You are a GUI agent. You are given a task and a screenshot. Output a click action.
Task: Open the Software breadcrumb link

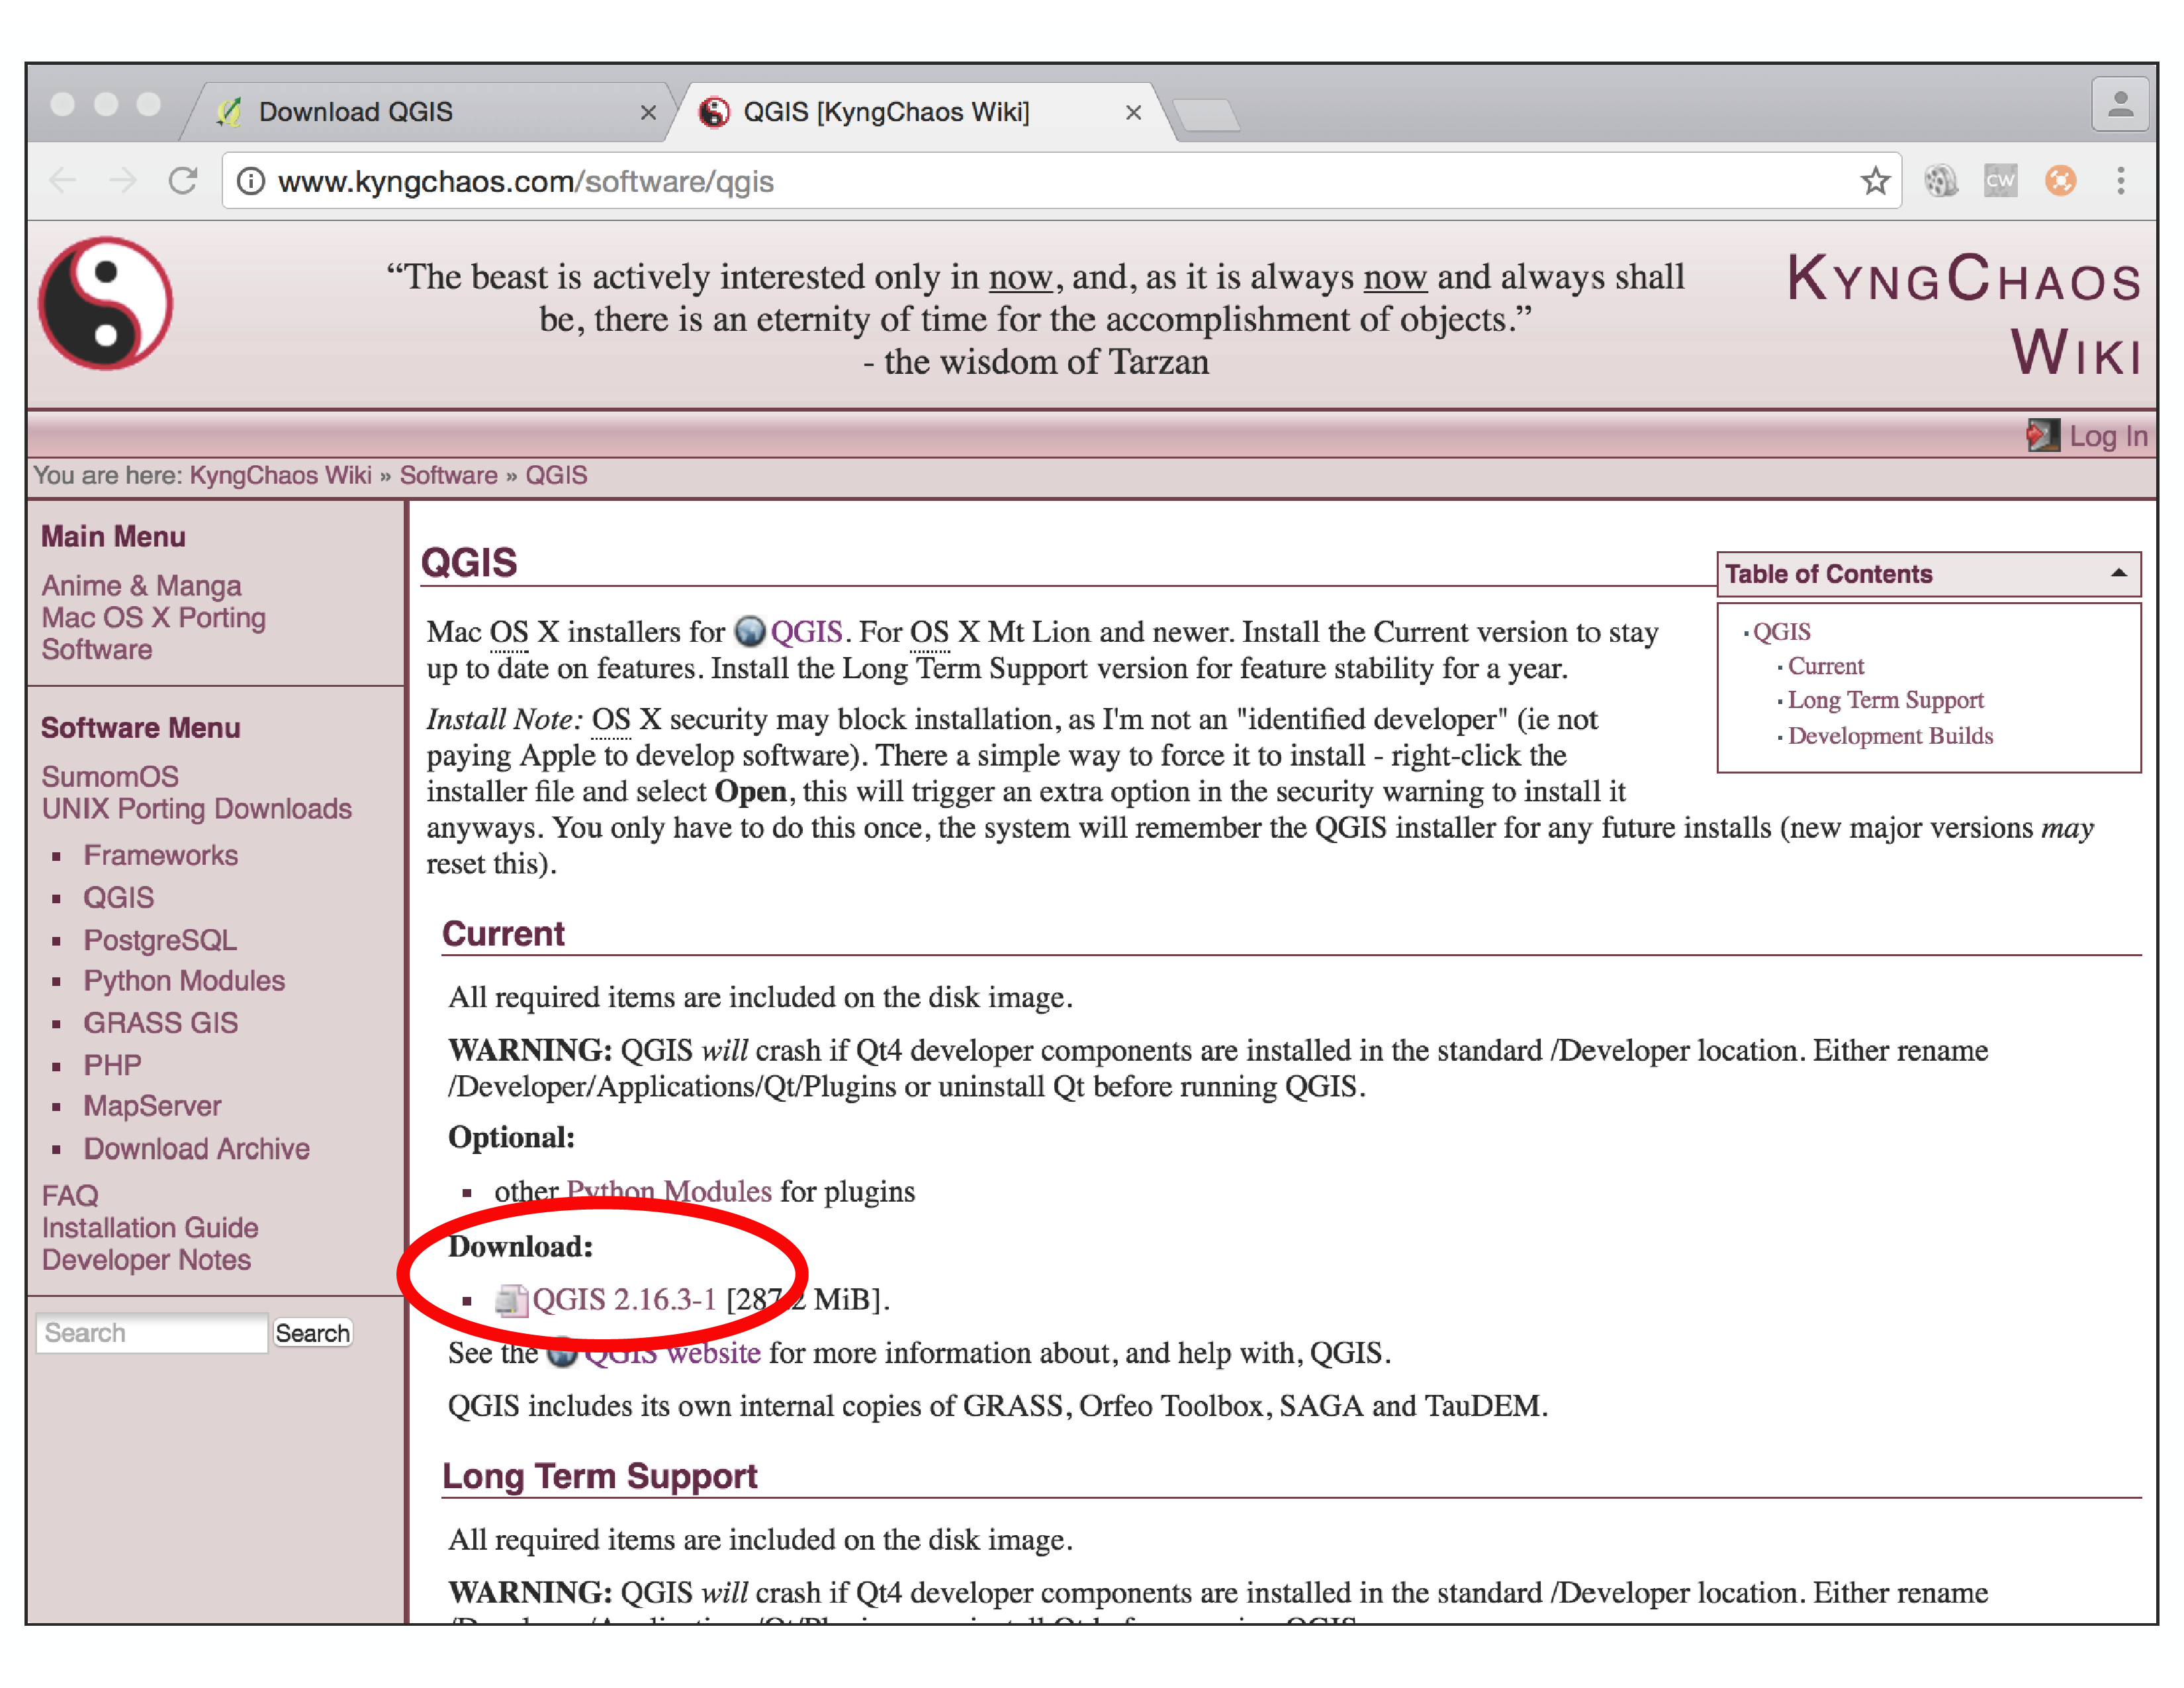coord(448,475)
